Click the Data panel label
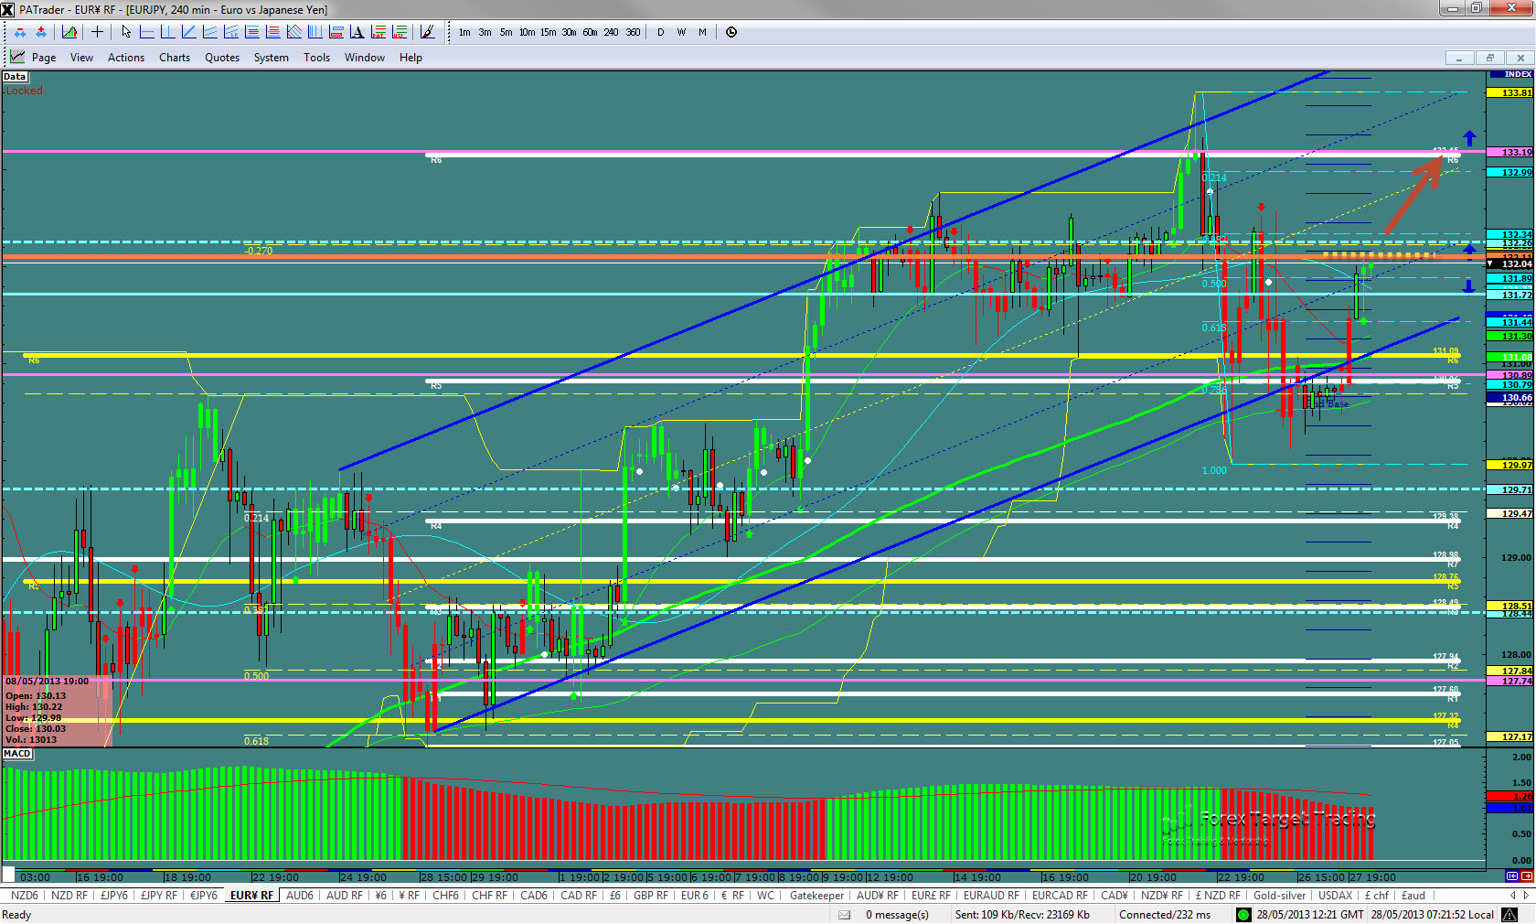 pyautogui.click(x=15, y=77)
